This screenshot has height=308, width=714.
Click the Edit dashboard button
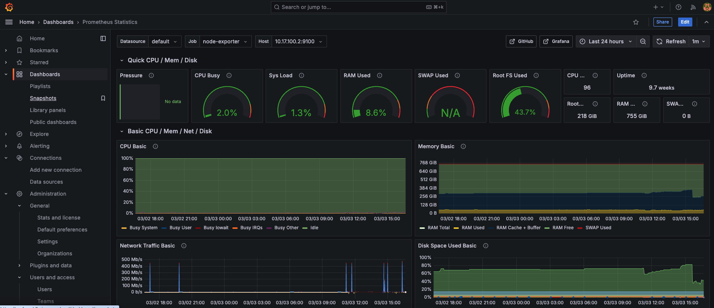[685, 22]
